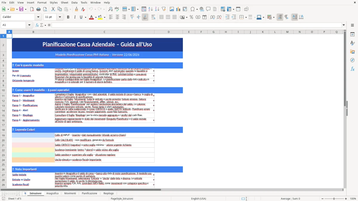Open the font name Calibri dropdown
The width and height of the screenshot is (358, 201).
pyautogui.click(x=38, y=17)
